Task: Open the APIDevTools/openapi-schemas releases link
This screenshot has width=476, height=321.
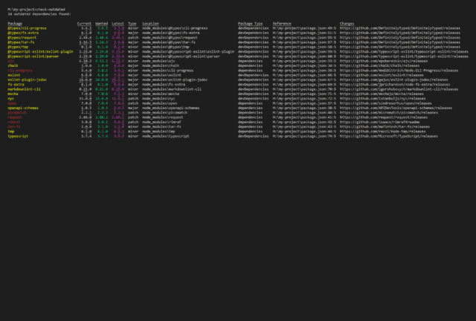Action: point(396,108)
